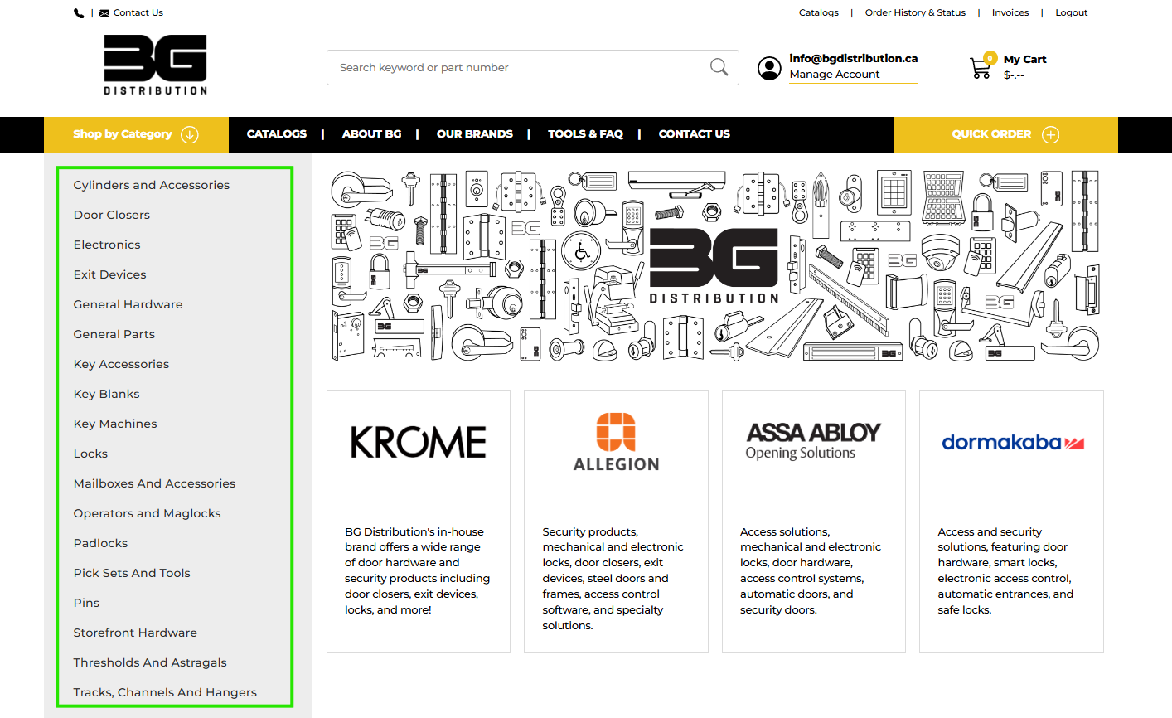Viewport: 1172px width, 718px height.
Task: Select Locks category
Action: (x=90, y=454)
